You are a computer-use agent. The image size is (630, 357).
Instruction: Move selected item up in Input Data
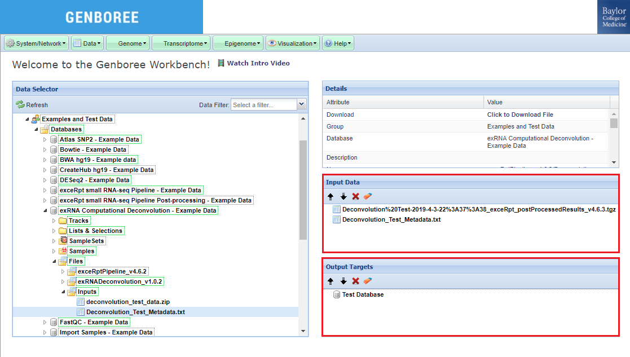331,196
